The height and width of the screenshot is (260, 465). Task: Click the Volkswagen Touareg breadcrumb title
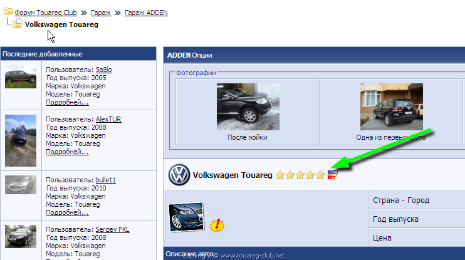[x=61, y=24]
